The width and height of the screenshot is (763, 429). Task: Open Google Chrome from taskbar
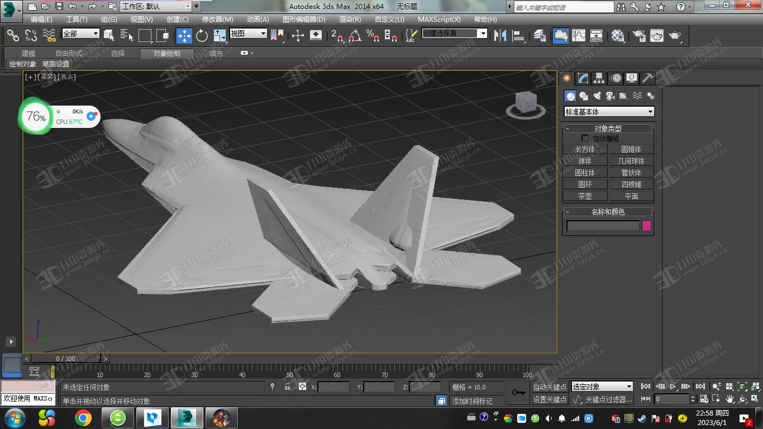point(83,418)
